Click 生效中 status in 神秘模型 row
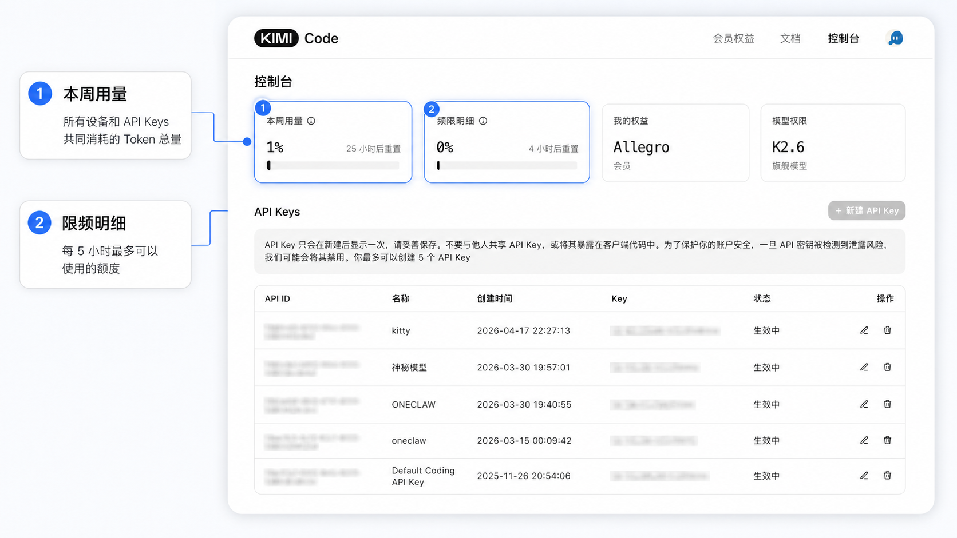This screenshot has width=957, height=538. [766, 367]
